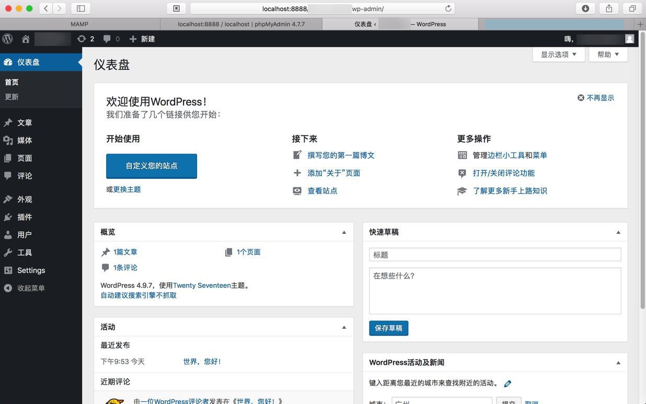
Task: Focus the 标题 draft title field
Action: 495,255
